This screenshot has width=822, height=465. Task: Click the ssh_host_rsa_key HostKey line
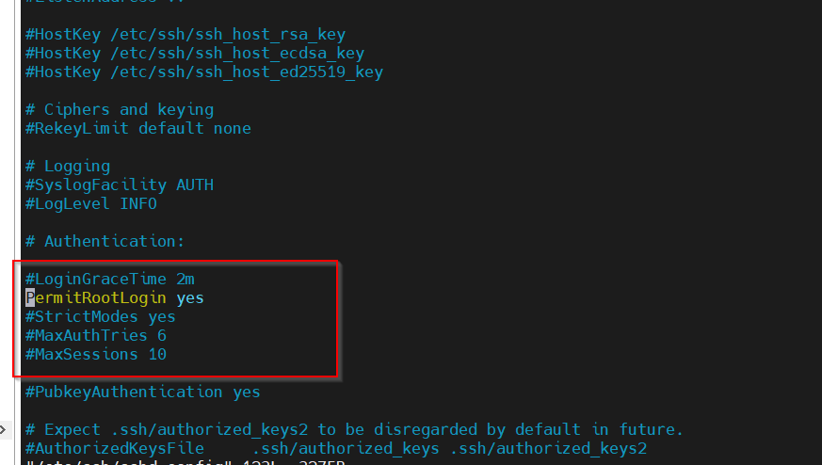(185, 35)
